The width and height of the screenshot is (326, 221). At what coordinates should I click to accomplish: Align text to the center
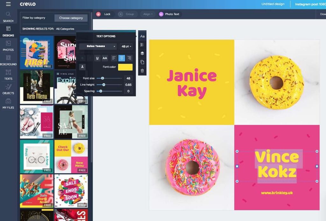[x=122, y=58]
